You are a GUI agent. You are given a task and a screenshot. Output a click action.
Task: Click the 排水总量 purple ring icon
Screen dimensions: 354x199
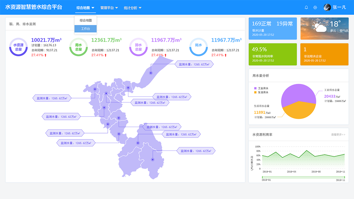click(138, 47)
